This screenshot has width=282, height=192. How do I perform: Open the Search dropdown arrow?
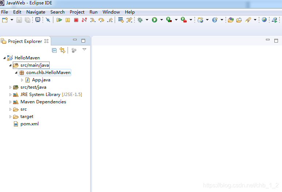click(255, 20)
